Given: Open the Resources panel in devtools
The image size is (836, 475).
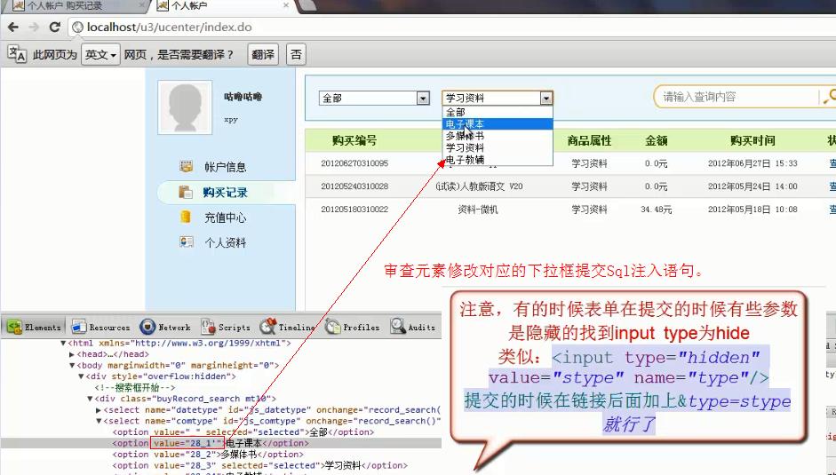Looking at the screenshot, I should coord(100,327).
